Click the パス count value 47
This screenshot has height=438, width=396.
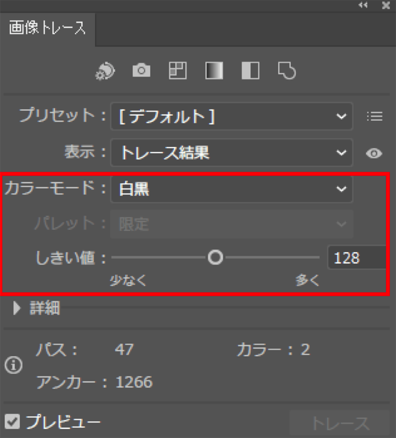click(125, 349)
